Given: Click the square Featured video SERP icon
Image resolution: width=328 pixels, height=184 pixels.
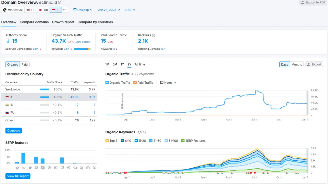Looking at the screenshot, I should click(x=56, y=168).
